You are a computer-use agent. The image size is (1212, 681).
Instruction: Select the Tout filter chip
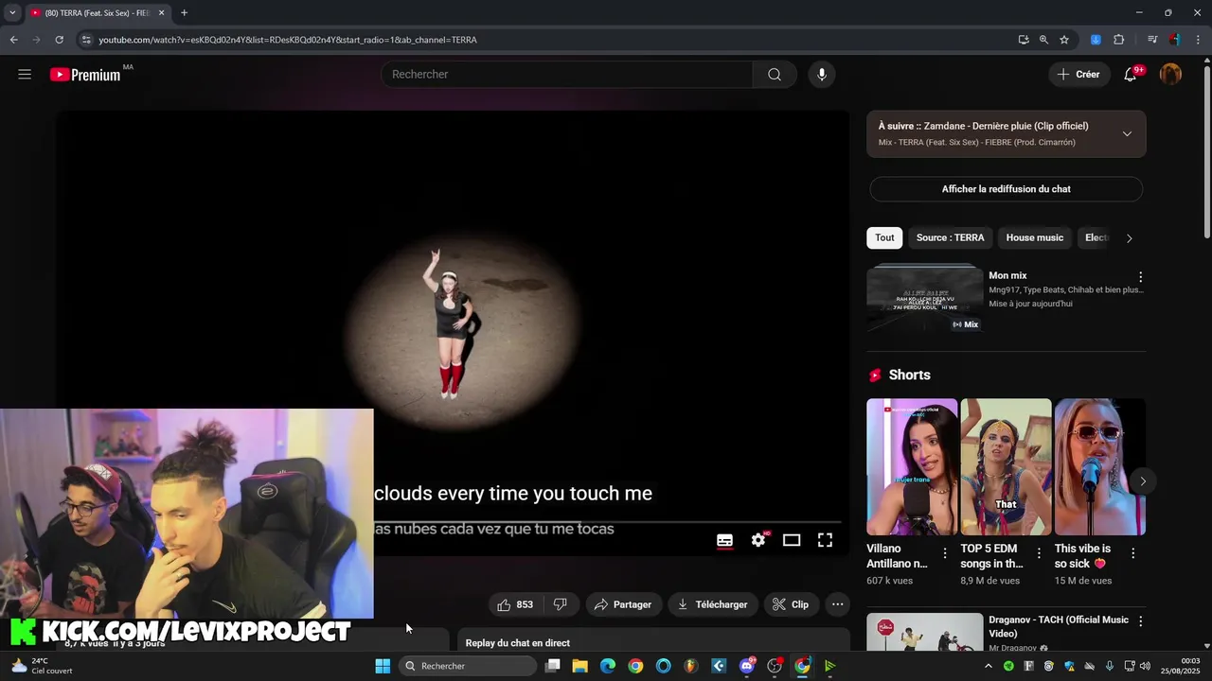[x=884, y=237]
